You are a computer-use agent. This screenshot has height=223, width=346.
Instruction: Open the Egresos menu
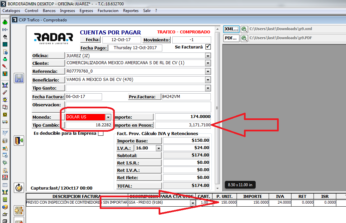tap(86, 11)
